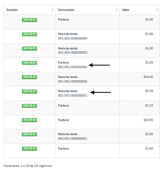Open Nota de venta 001-001-000000003

click(73, 50)
